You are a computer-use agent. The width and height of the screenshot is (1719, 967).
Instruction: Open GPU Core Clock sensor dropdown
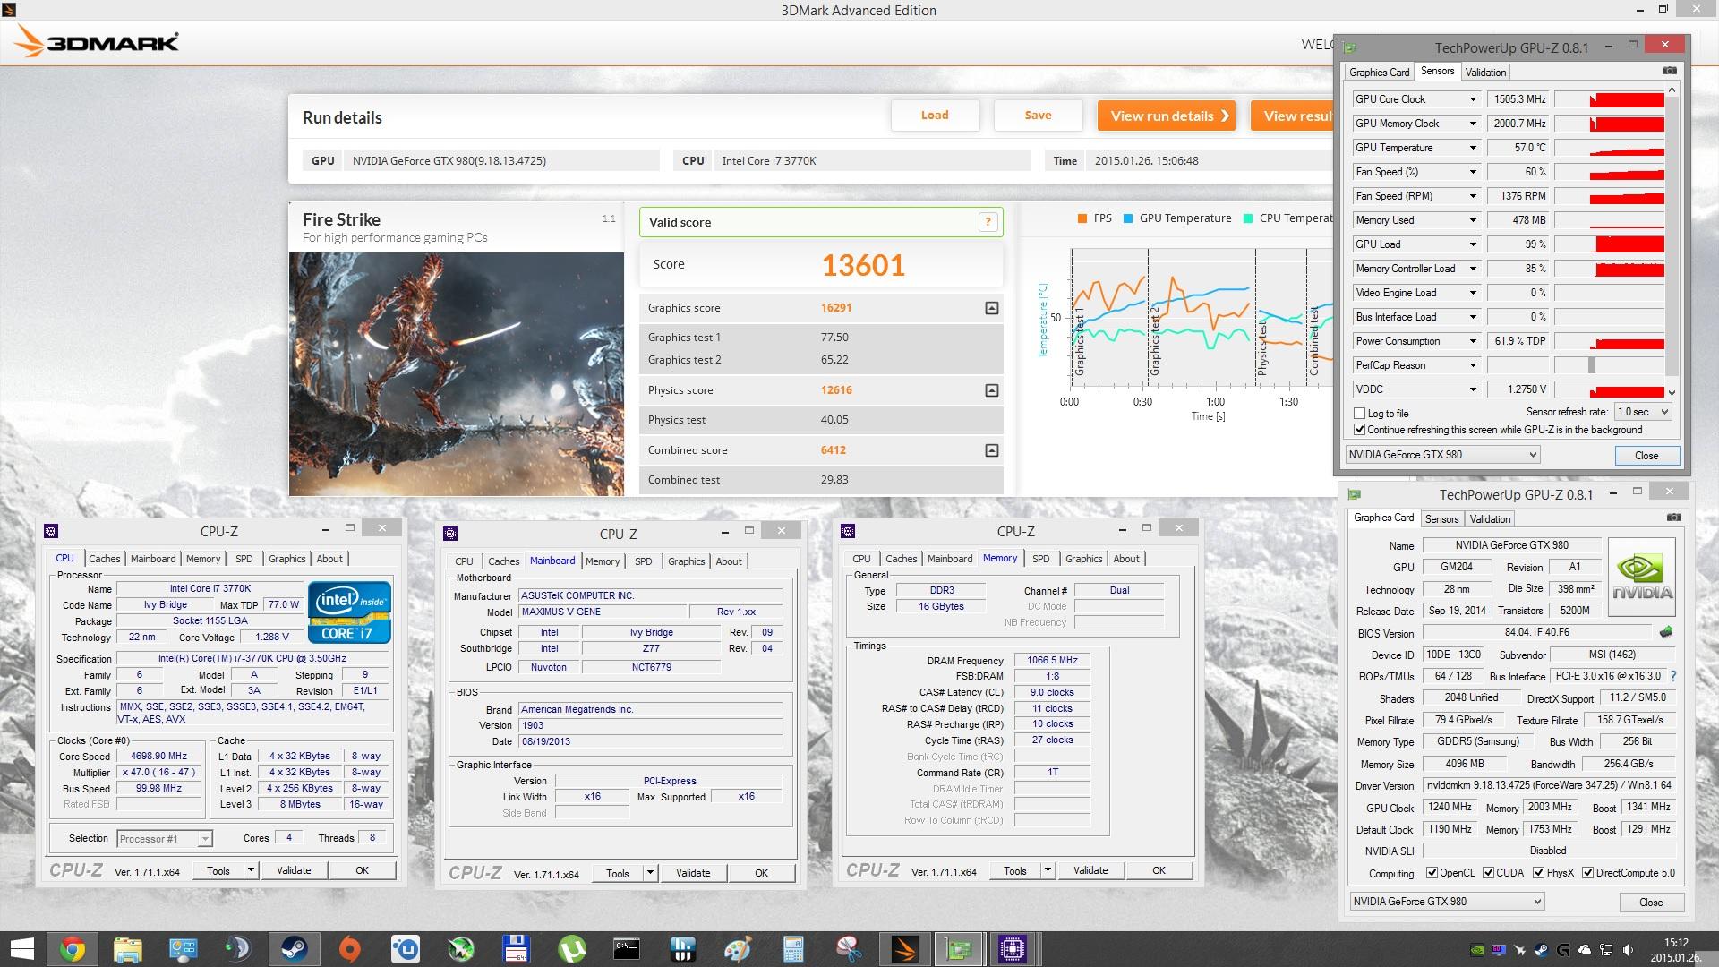1473,99
